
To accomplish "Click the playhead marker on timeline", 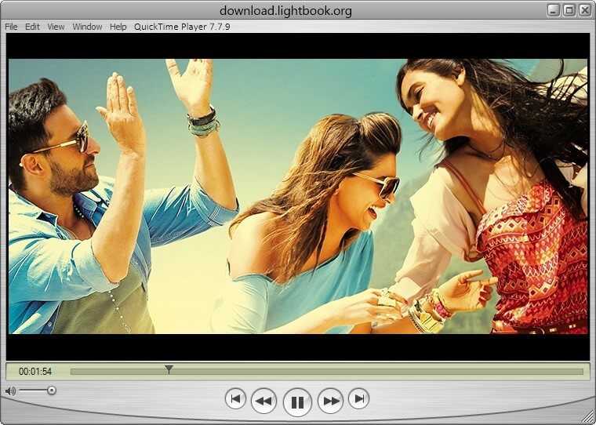I will click(169, 369).
